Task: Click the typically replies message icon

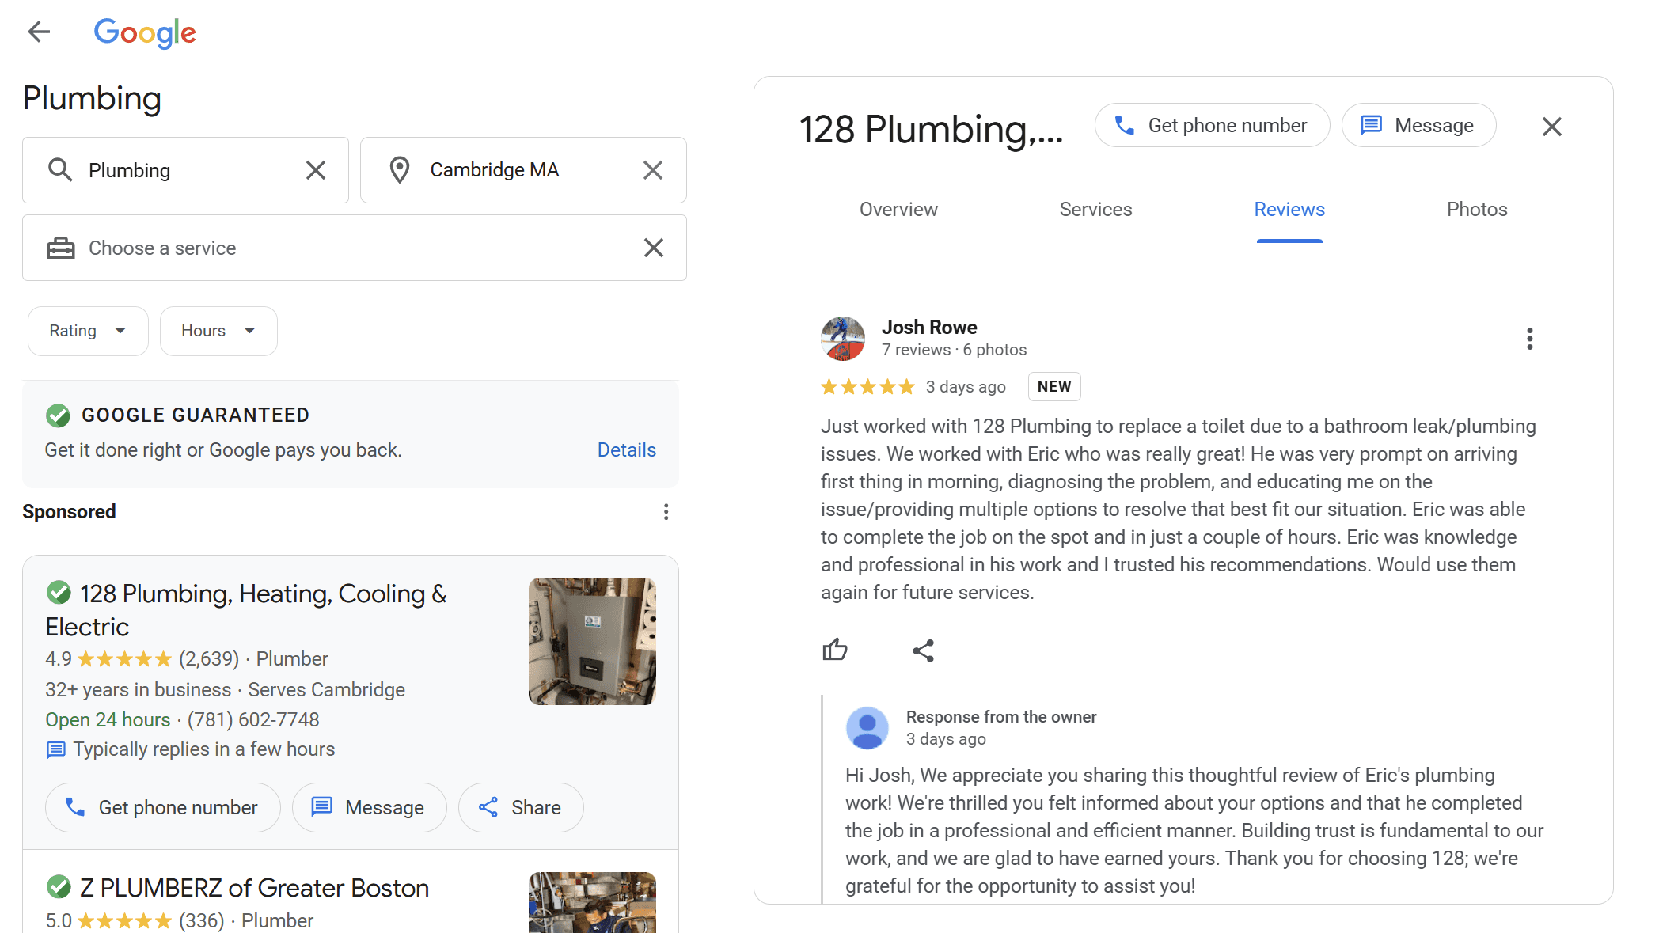Action: pos(55,749)
